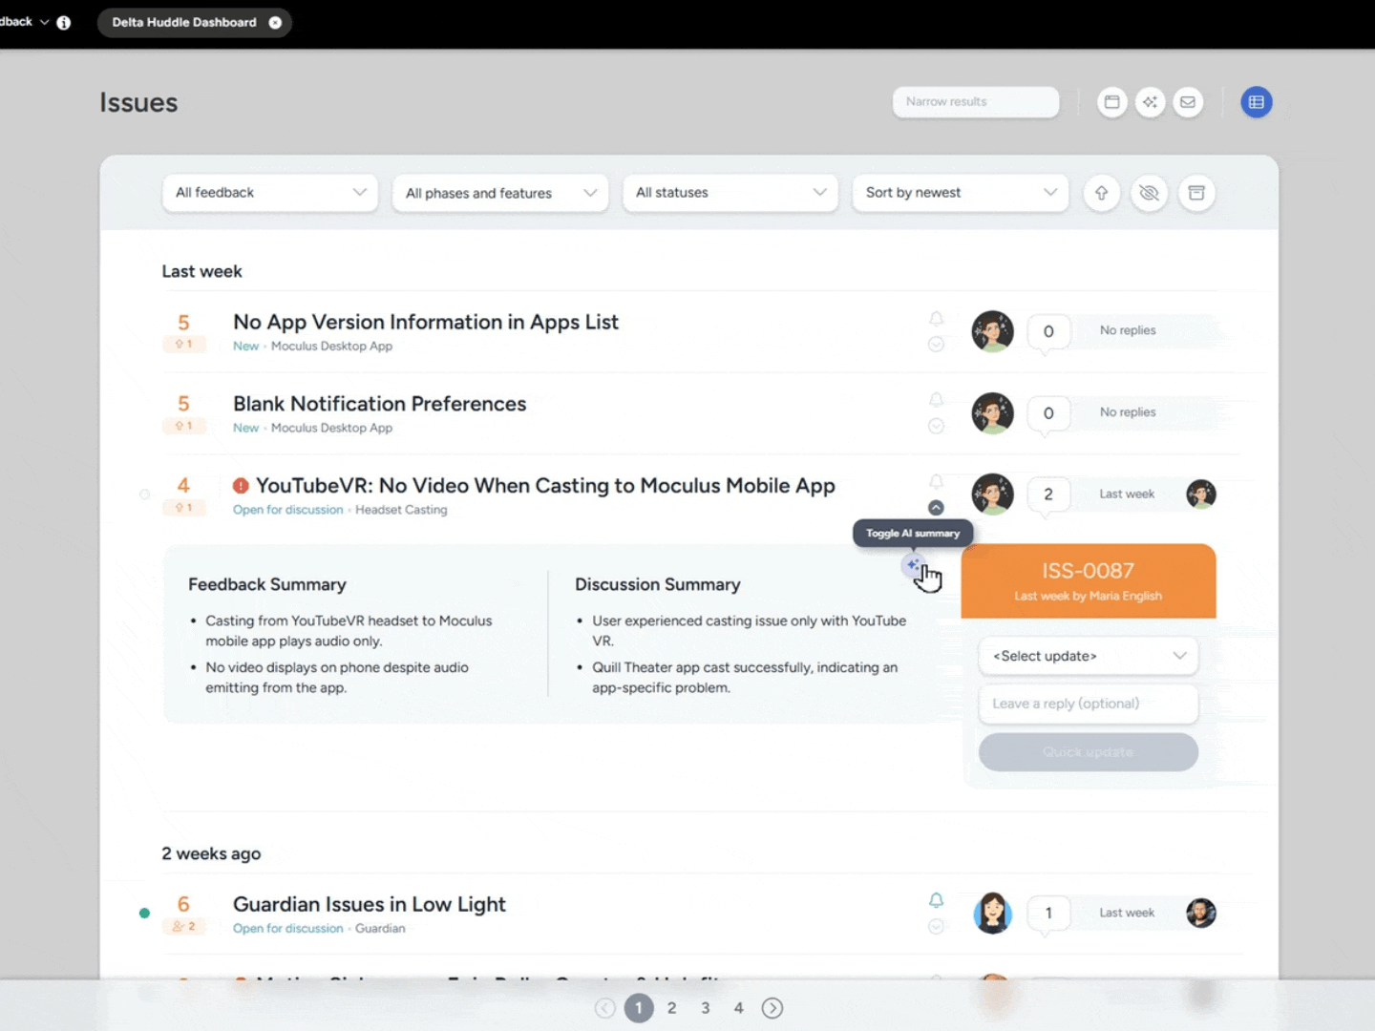Open the AI sparkles assistant icon

pos(1150,102)
